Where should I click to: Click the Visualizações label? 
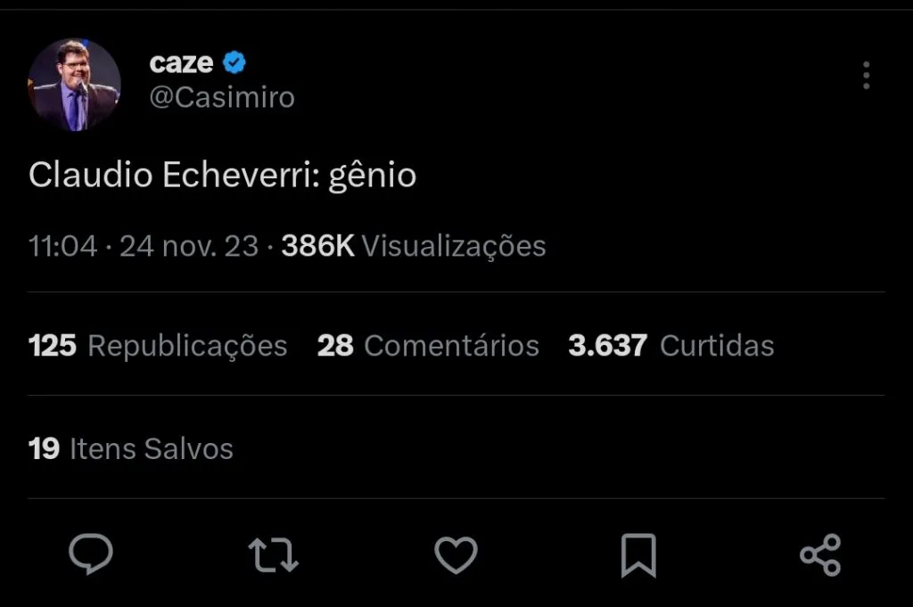453,246
